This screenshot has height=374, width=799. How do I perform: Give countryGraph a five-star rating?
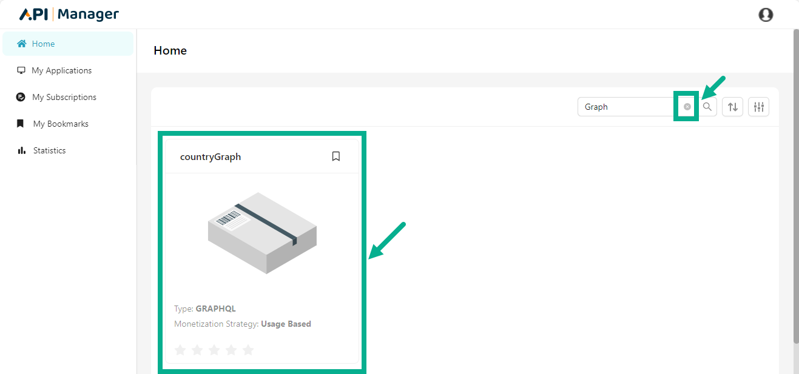pyautogui.click(x=248, y=350)
